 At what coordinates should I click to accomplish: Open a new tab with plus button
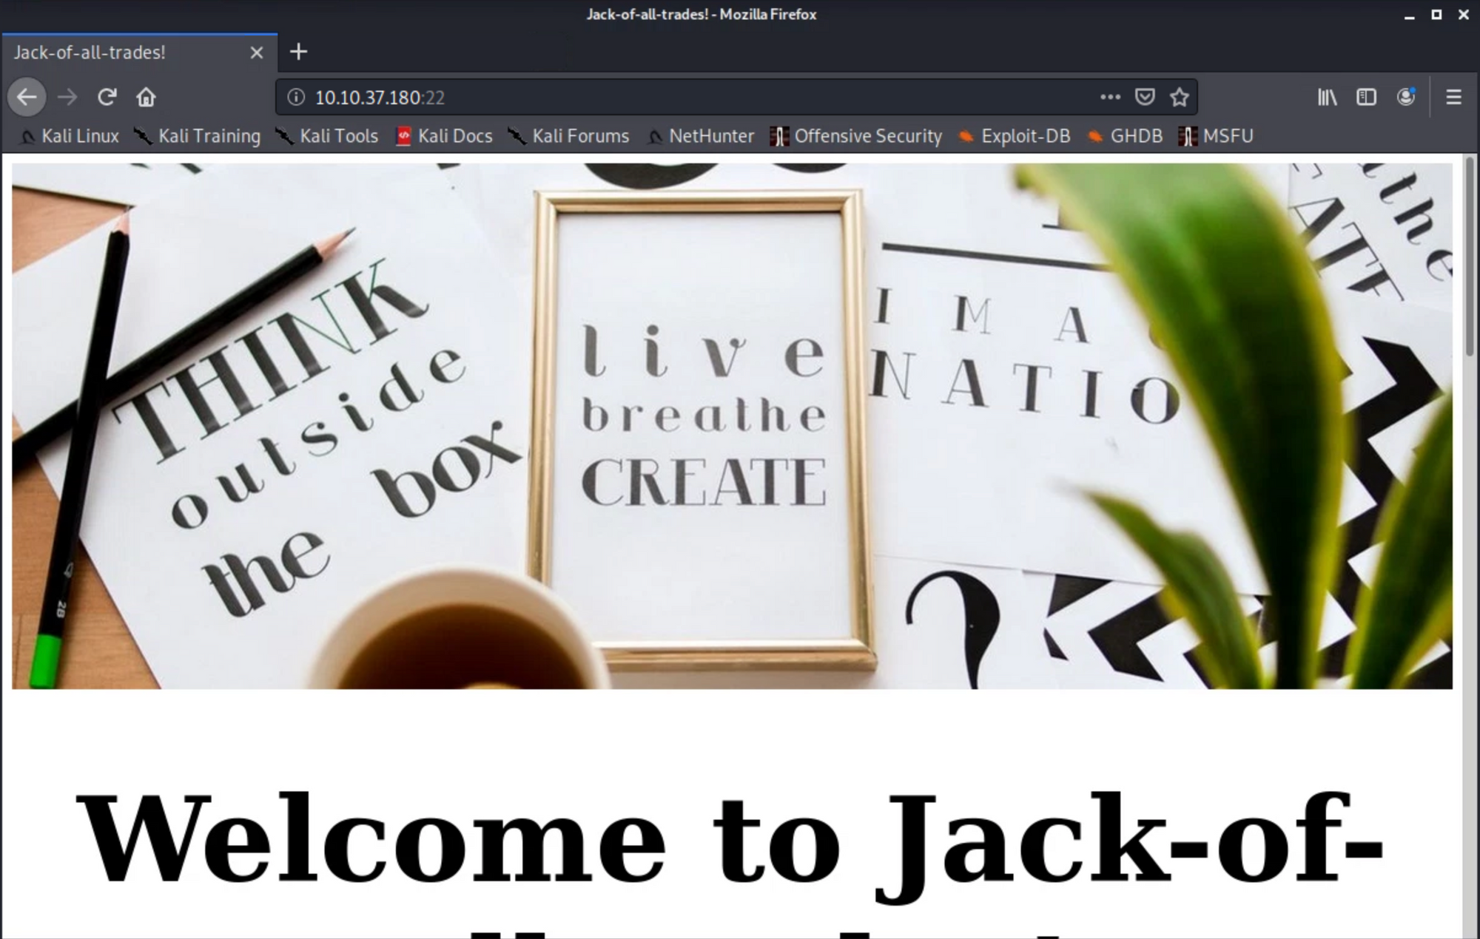coord(298,52)
